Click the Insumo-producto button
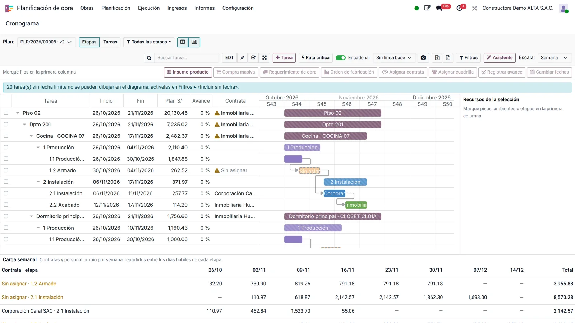The width and height of the screenshot is (575, 323). tap(188, 72)
